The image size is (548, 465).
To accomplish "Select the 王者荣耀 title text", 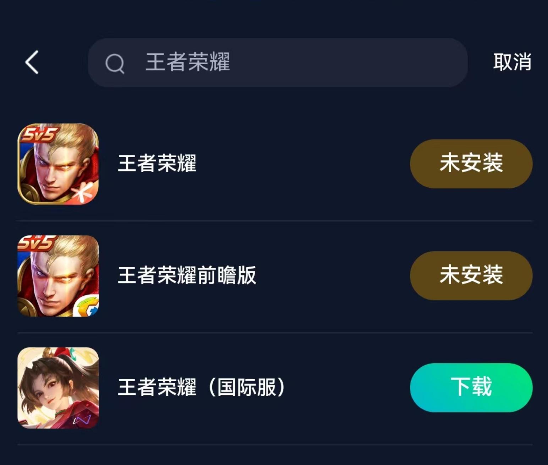I will click(x=157, y=163).
